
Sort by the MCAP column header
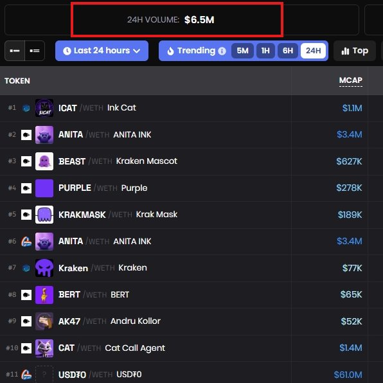tap(350, 80)
